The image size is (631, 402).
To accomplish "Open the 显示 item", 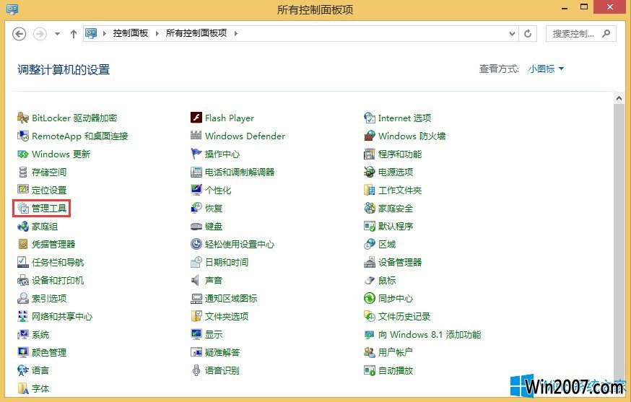I will pyautogui.click(x=206, y=334).
